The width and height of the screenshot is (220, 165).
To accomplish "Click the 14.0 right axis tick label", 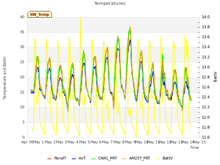I will [x=206, y=17].
